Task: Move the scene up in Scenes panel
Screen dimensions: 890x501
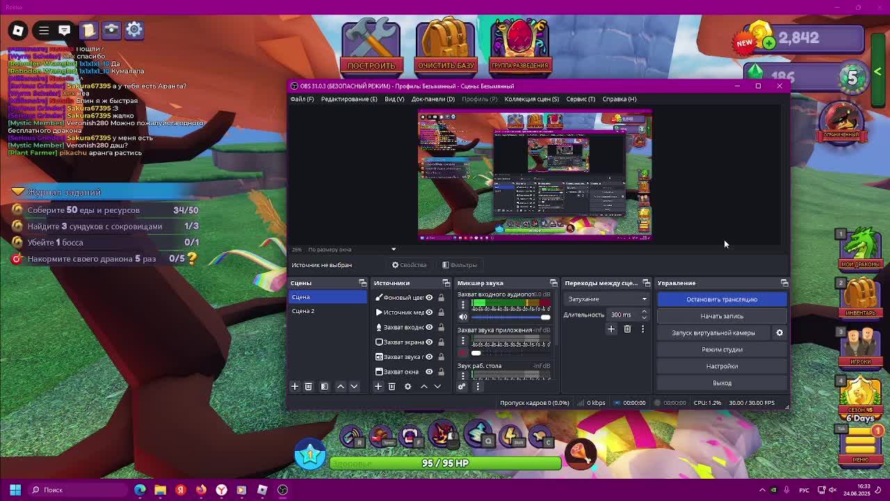Action: (341, 386)
